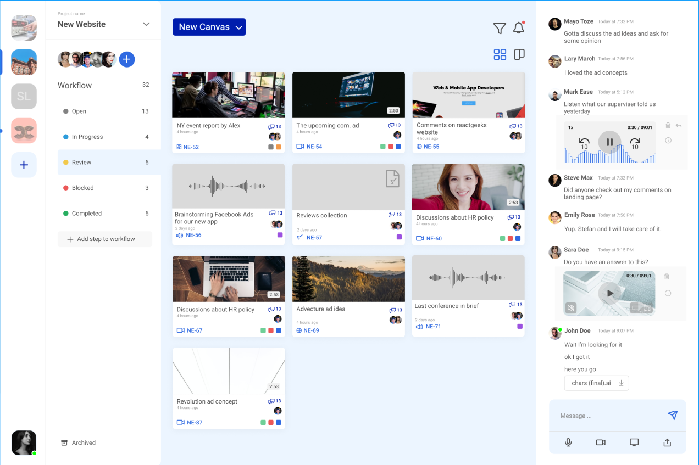Screen dimensions: 699x465
Task: Click the NE-87 ticket link
Action: 195,423
